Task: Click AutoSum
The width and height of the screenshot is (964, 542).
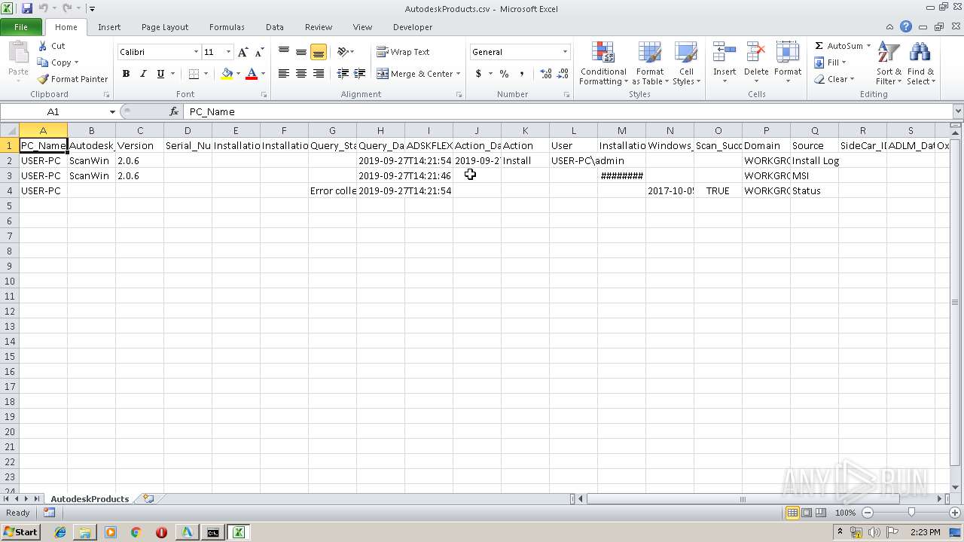Action: pos(838,46)
